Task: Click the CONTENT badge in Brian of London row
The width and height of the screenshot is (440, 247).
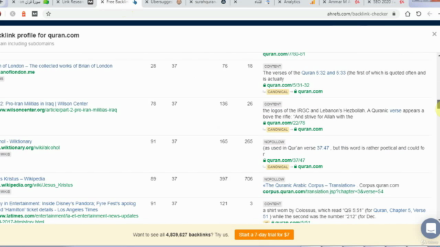Action: 272,67
